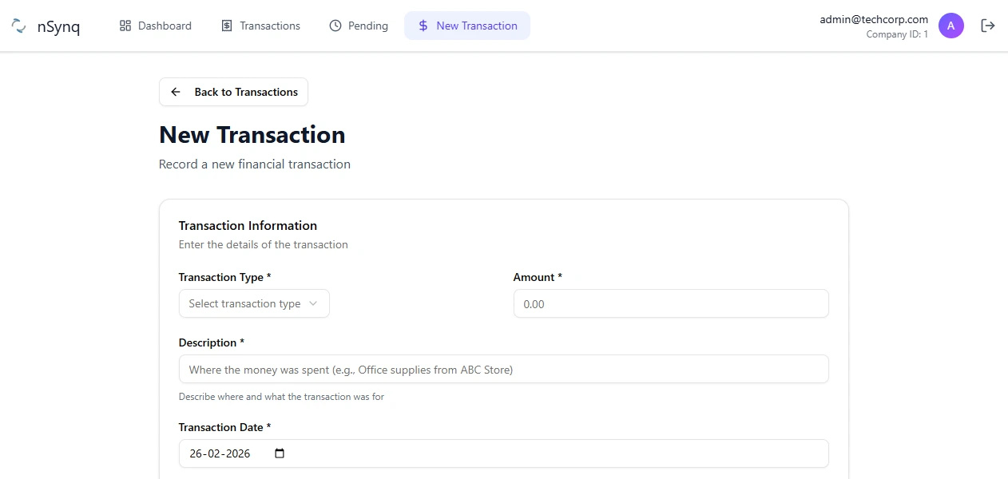
Task: Click the Dashboard grid icon
Action: point(125,25)
